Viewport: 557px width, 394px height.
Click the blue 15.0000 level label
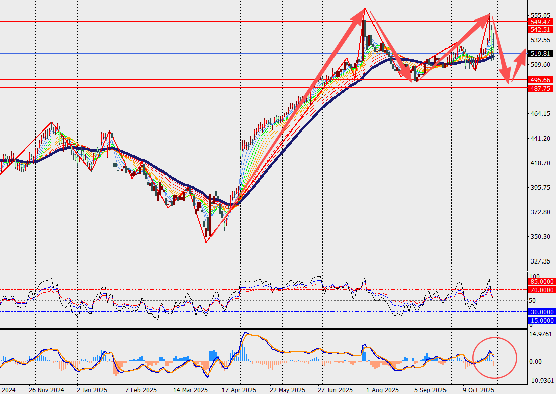coord(542,320)
